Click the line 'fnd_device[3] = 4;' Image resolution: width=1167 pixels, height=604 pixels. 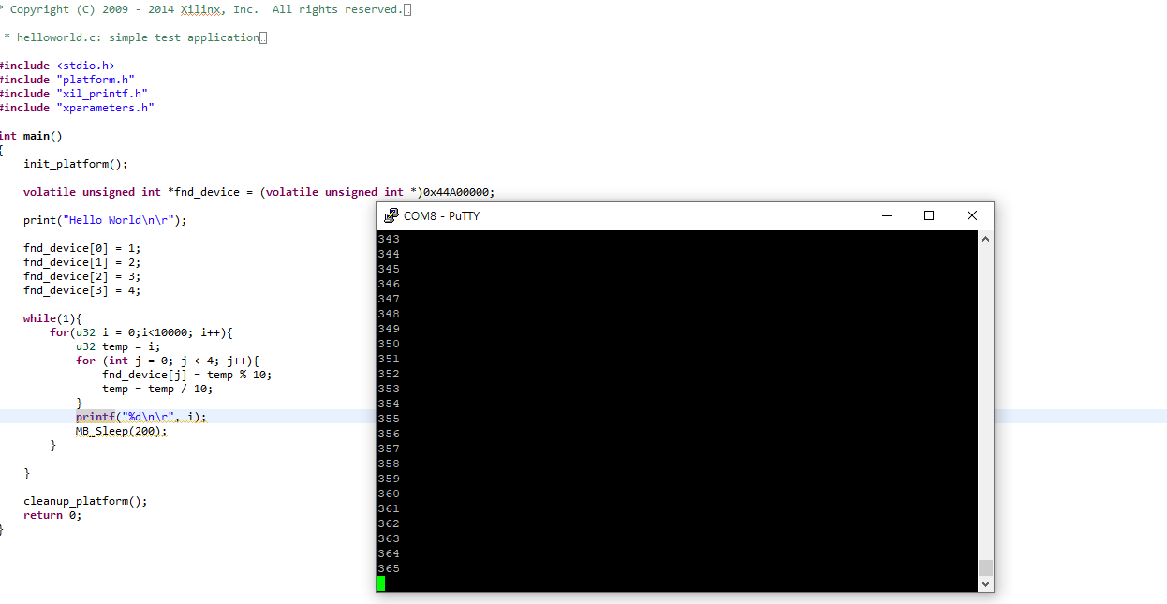point(82,290)
